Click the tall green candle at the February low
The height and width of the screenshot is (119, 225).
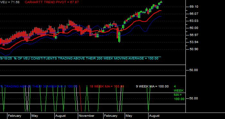tap(119, 37)
